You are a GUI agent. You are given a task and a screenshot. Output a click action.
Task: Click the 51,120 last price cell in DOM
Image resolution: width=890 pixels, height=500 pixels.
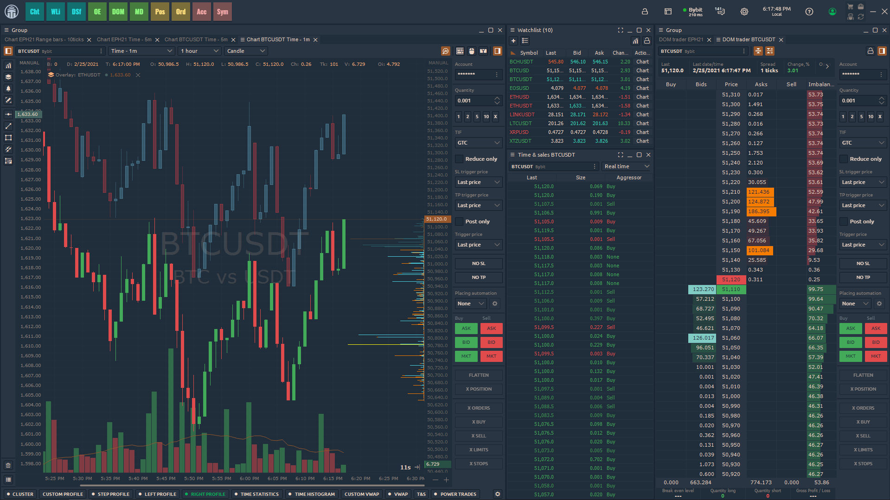731,279
